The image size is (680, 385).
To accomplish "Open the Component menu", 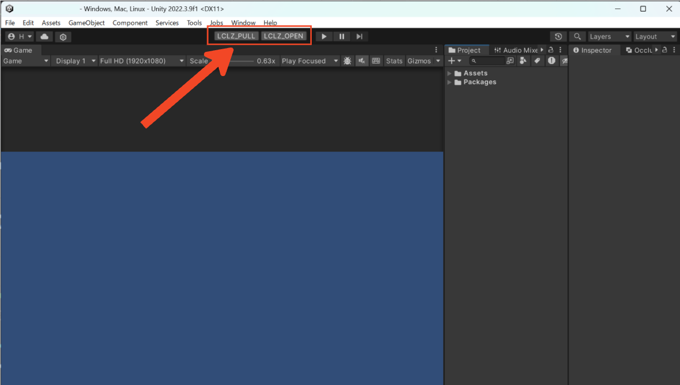I will [x=130, y=23].
